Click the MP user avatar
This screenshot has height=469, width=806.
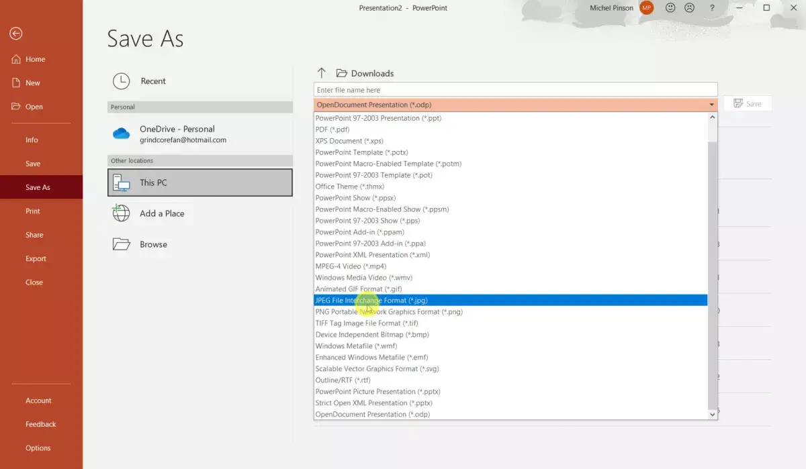pyautogui.click(x=647, y=8)
